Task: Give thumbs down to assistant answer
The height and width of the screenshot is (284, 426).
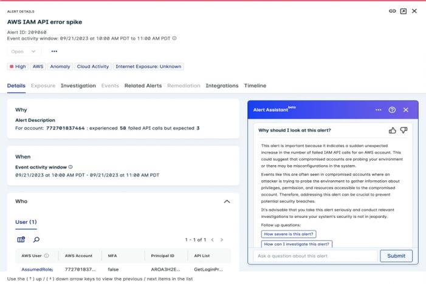Action: pos(404,130)
